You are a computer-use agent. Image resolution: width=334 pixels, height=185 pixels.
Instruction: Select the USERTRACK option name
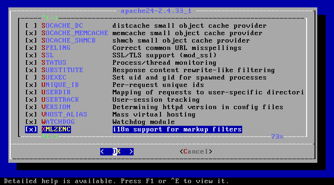60,99
